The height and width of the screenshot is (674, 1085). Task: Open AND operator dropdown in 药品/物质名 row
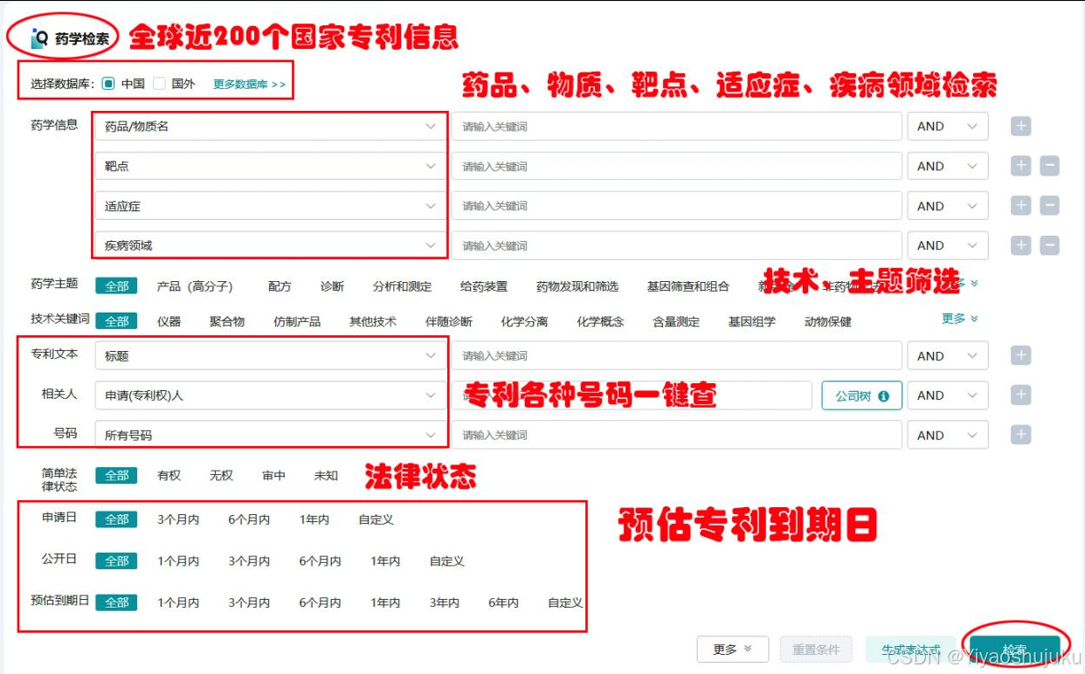pos(948,127)
